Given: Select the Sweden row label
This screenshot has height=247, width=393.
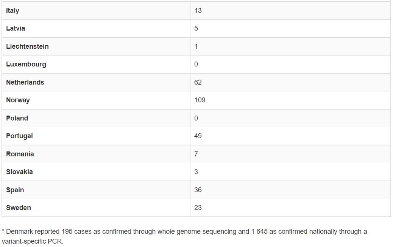Looking at the screenshot, I should 19,208.
